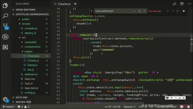Open Source Control view with 21 changes
The image size is (193, 109).
pyautogui.click(x=5, y=26)
